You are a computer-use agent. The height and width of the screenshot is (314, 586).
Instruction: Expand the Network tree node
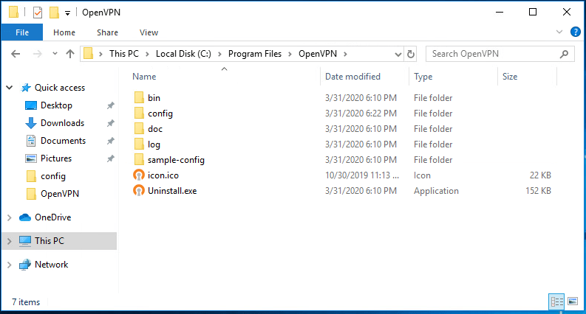coord(10,265)
